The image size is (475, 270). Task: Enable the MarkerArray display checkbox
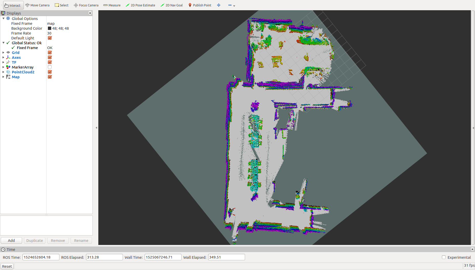pos(50,67)
